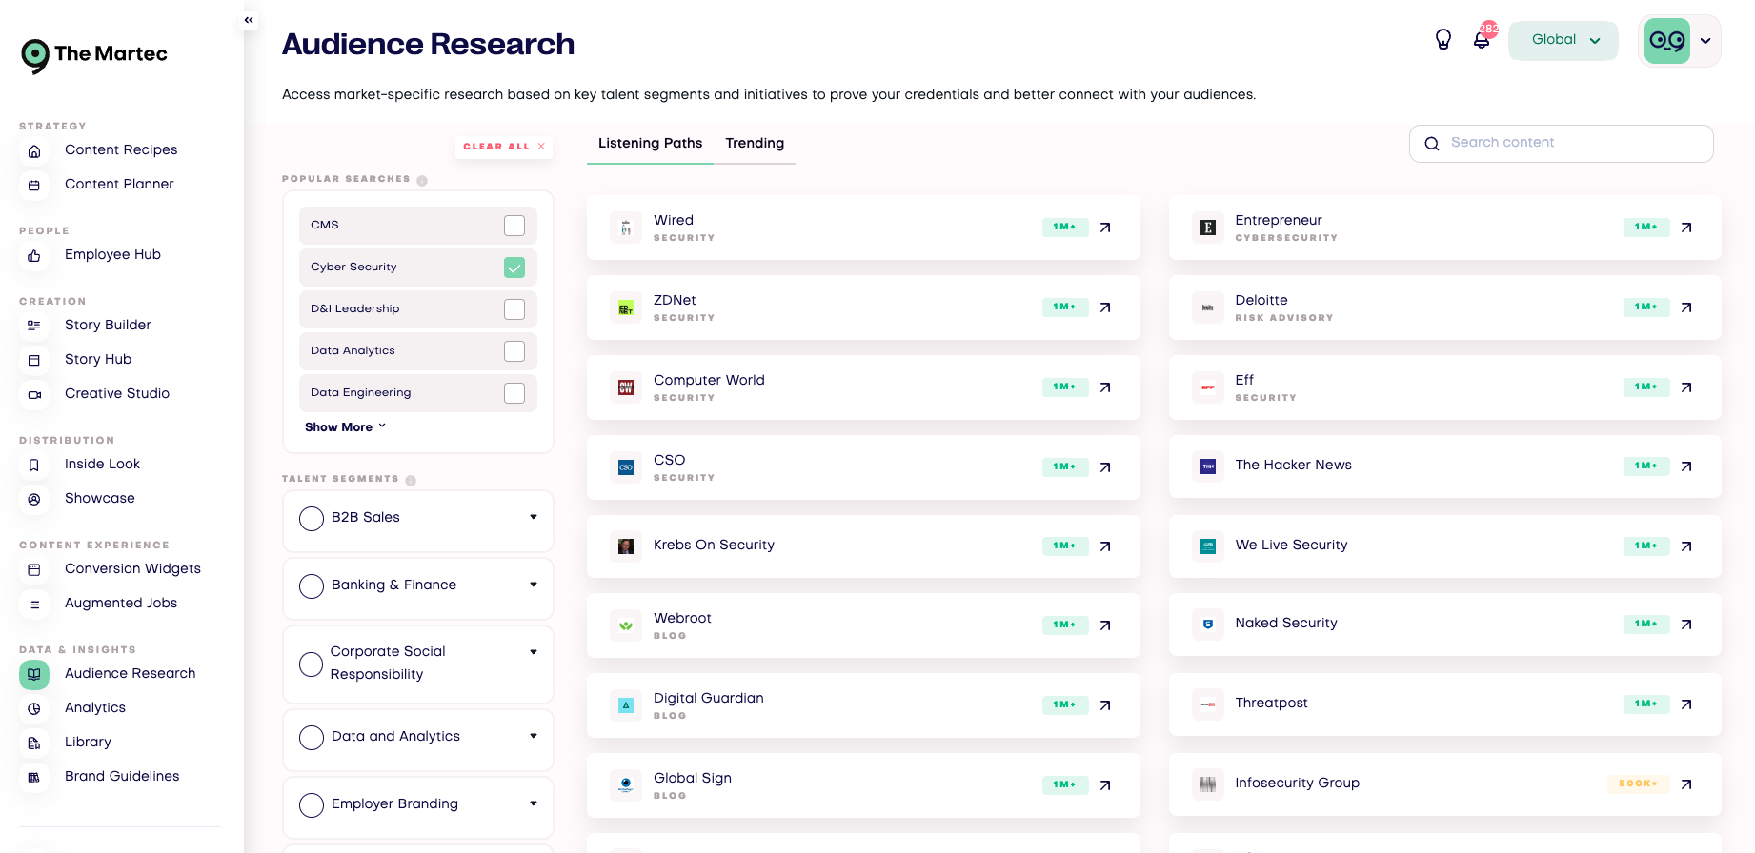1755x853 pixels.
Task: Select Employer Branding radio button
Action: 312,805
